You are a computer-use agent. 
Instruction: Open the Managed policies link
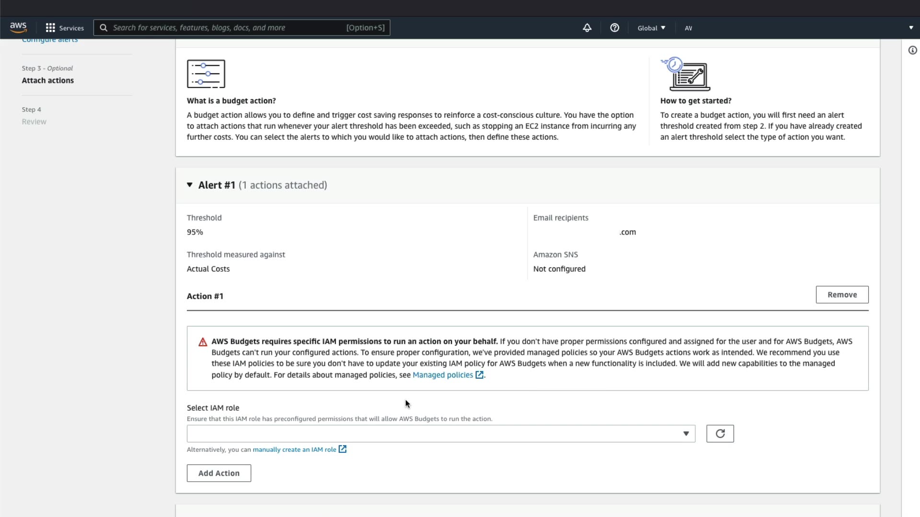(x=442, y=375)
